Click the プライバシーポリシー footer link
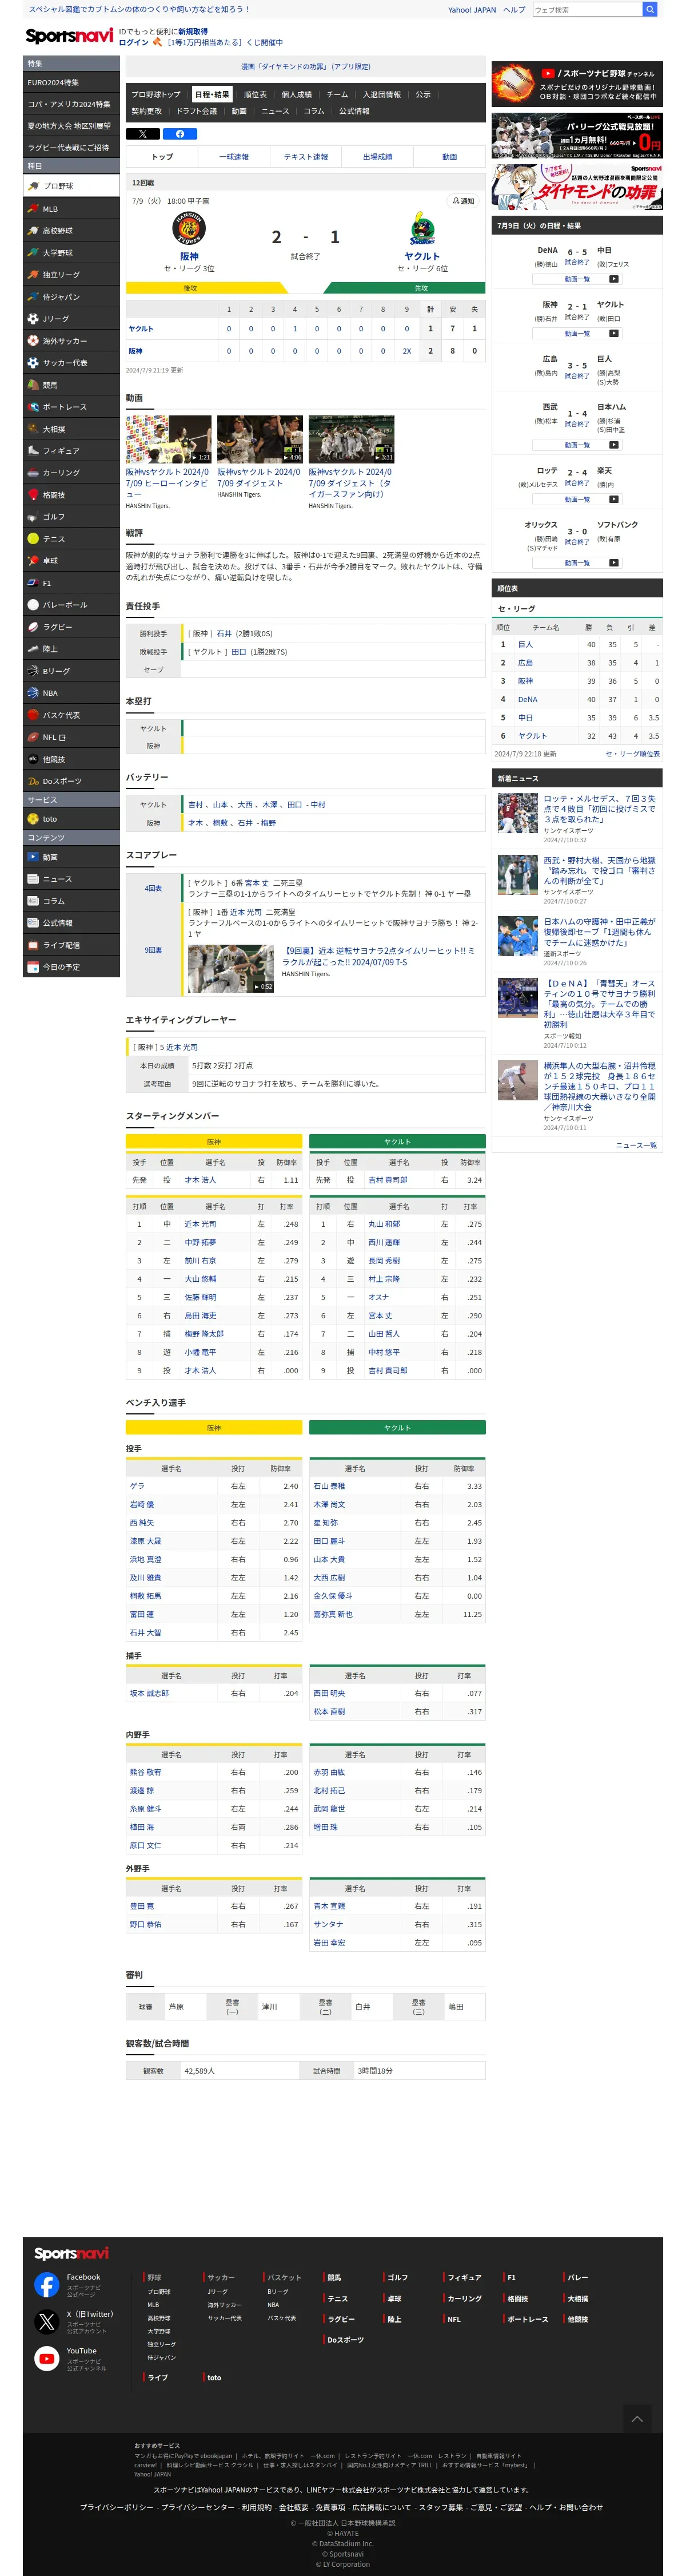This screenshot has height=2576, width=686. click(117, 2507)
